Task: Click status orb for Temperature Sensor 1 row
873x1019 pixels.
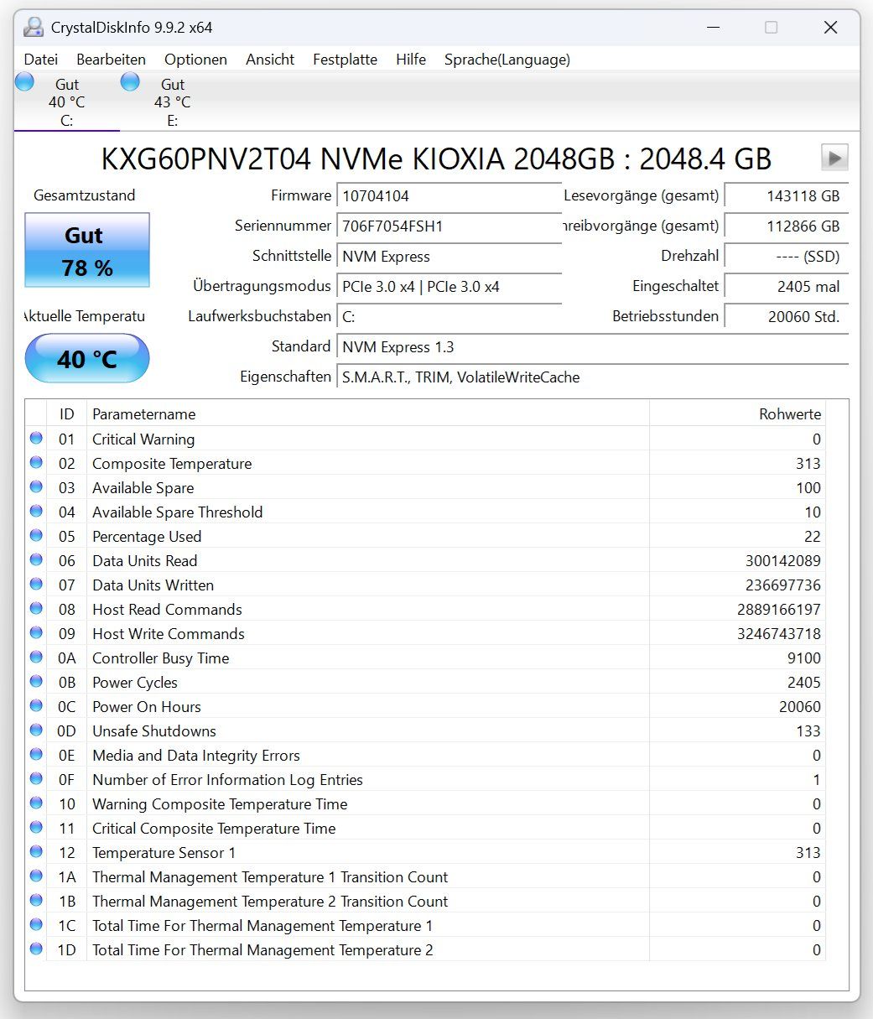Action: [36, 851]
